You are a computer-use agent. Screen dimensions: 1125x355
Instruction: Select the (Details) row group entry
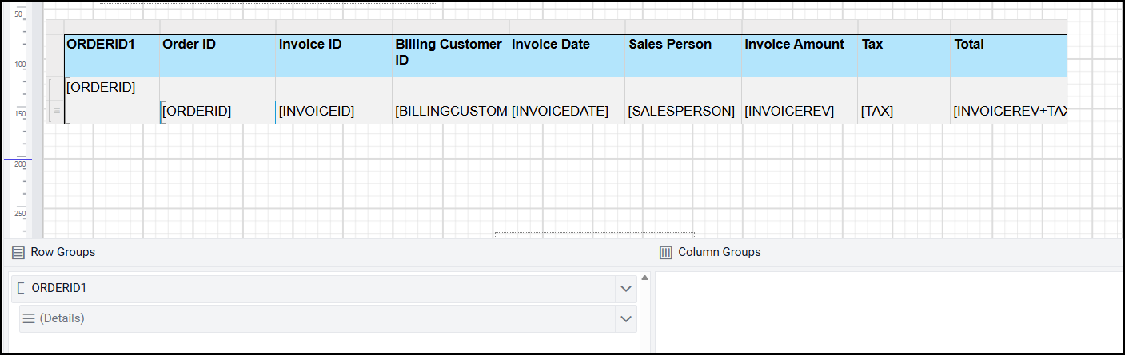pos(320,319)
